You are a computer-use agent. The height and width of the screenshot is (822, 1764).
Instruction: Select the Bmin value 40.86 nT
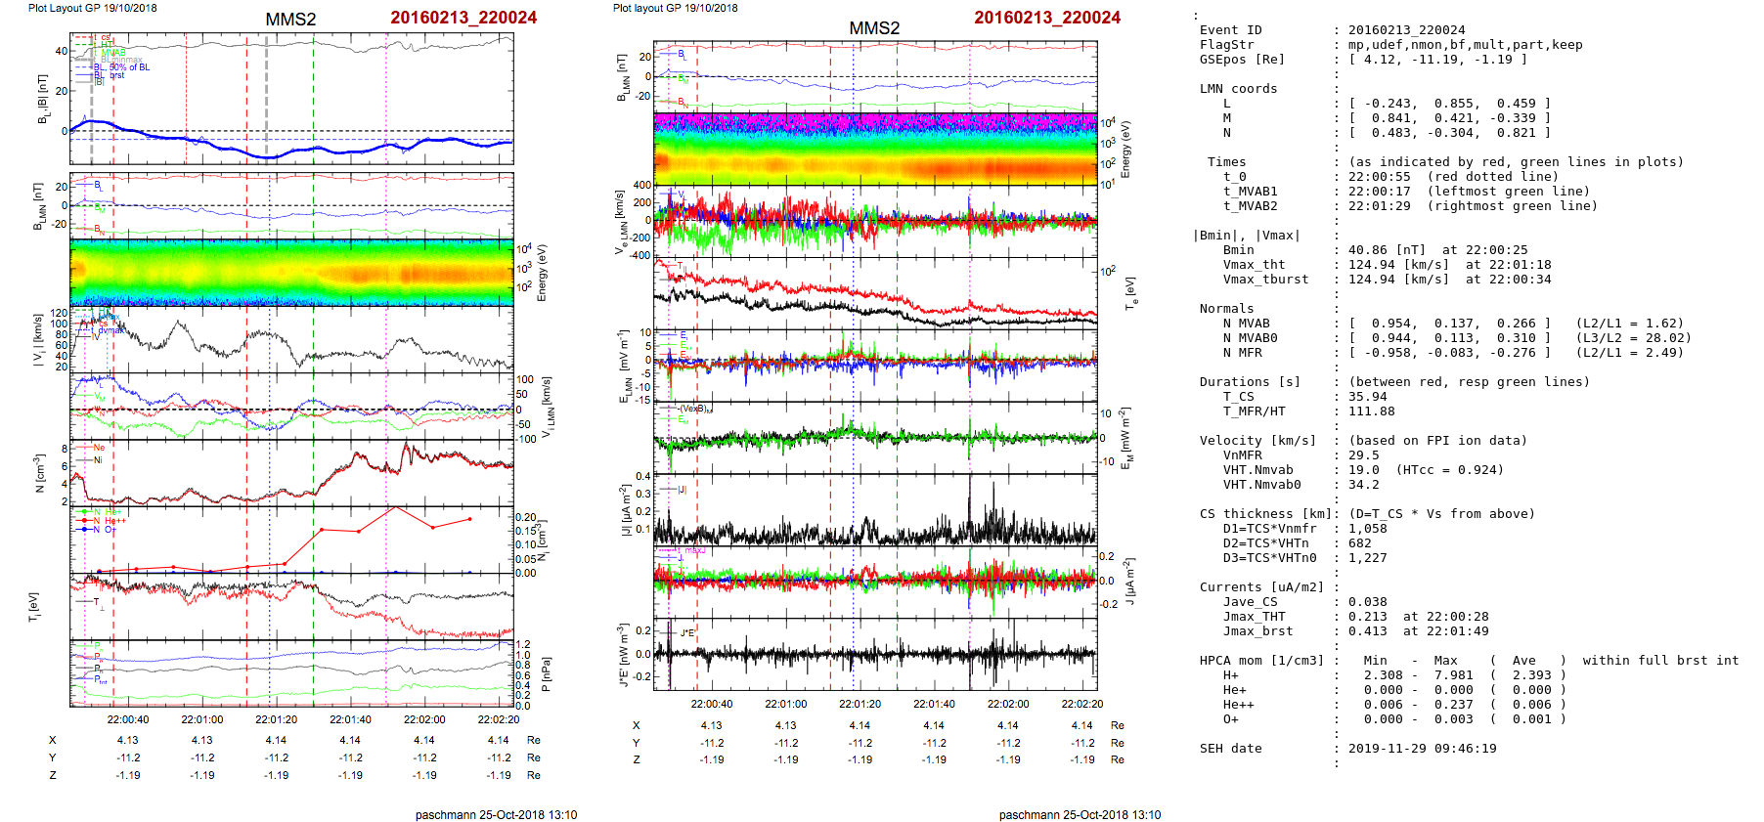(1386, 250)
